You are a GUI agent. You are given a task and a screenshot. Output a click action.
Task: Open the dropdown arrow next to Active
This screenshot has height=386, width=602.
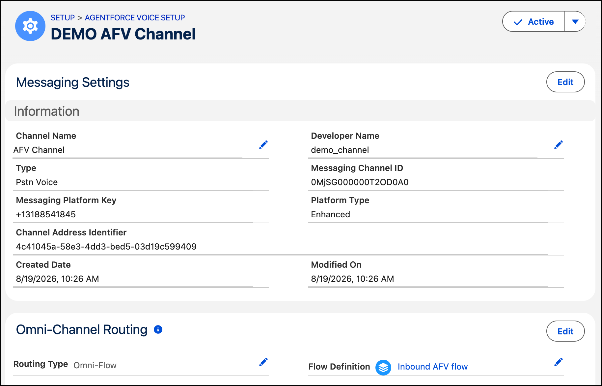(575, 22)
